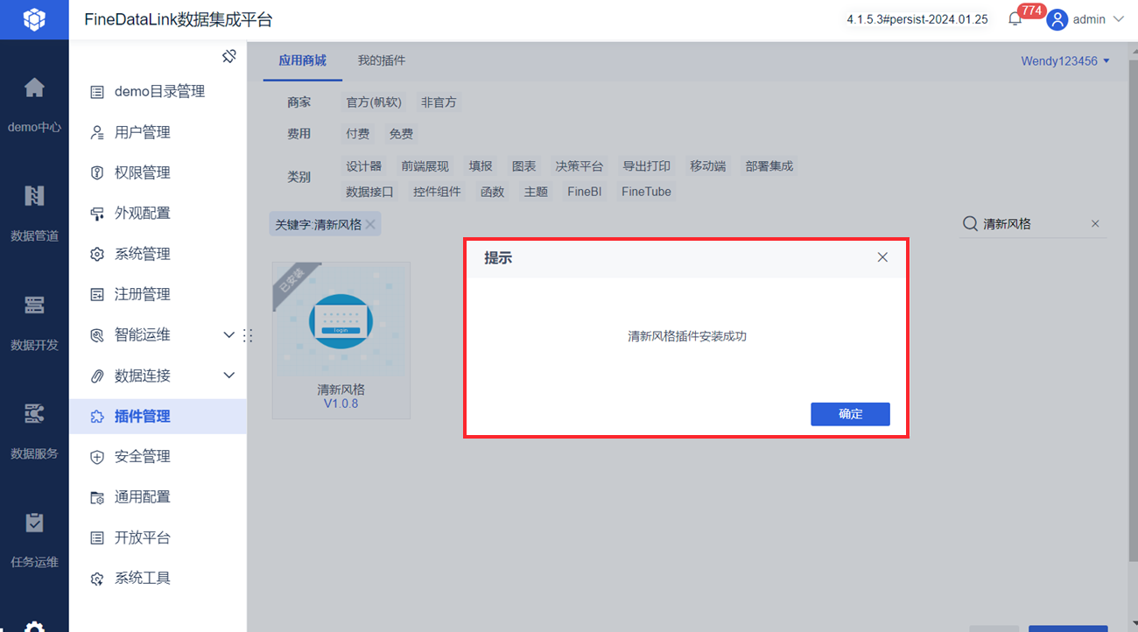
Task: Click the version label 4.1.5.3#persist-2024.01.25
Action: [917, 19]
